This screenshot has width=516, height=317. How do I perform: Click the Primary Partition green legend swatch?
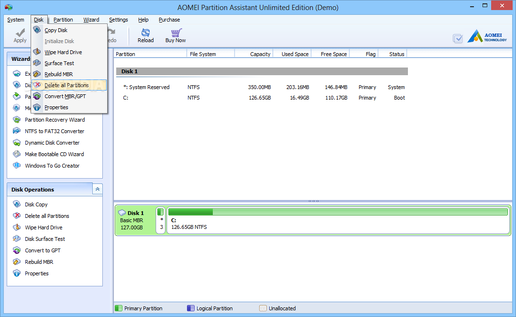(118, 308)
